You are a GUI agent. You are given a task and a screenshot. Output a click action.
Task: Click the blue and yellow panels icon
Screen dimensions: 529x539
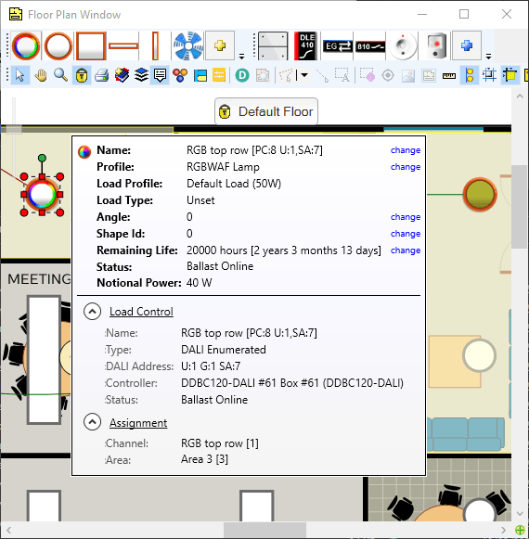[x=200, y=75]
